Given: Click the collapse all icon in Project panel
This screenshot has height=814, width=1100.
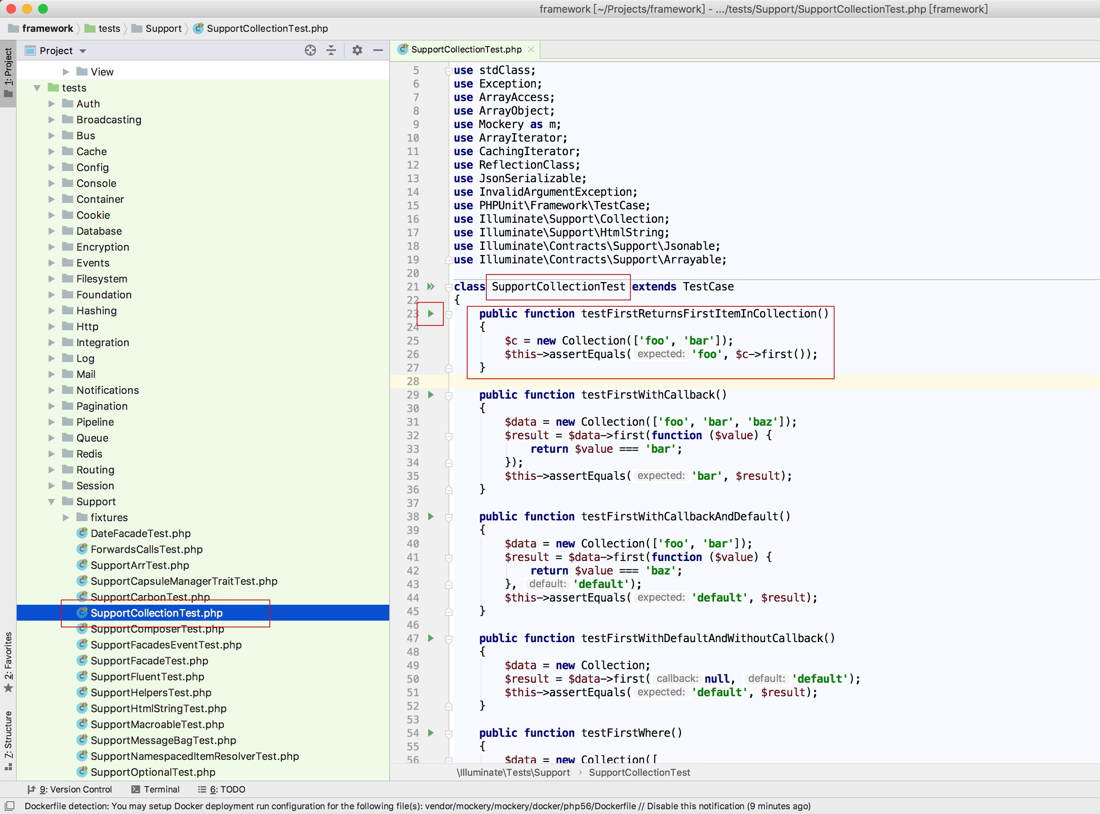Looking at the screenshot, I should coord(331,50).
